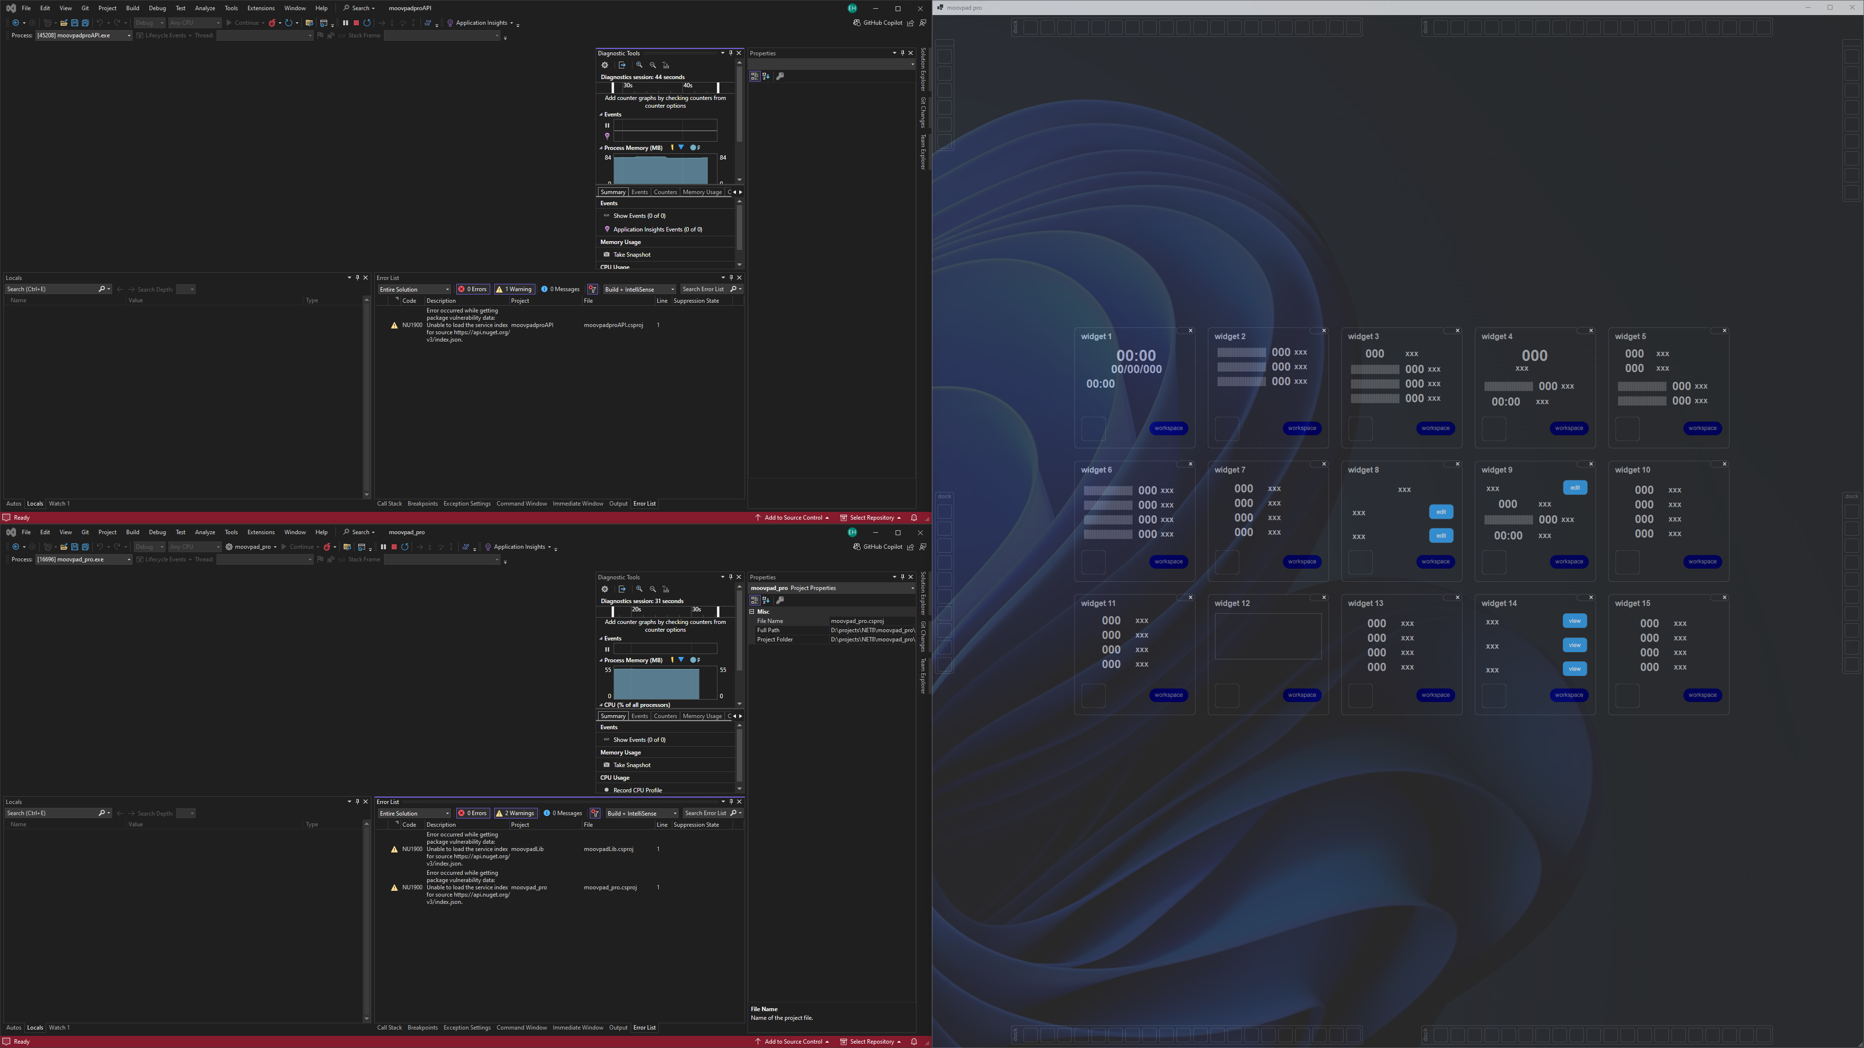Image resolution: width=1864 pixels, height=1048 pixels.
Task: Collapse CPU (% of all processors) in moovpad_pro window
Action: point(600,705)
